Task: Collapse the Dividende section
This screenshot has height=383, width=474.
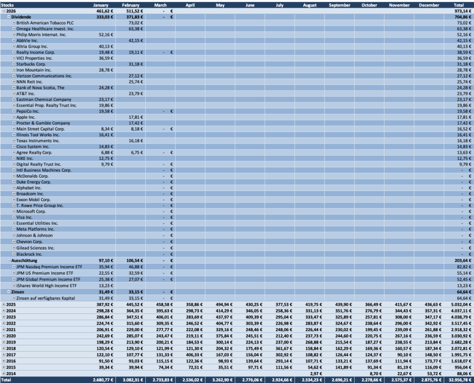Action: click(x=9, y=17)
